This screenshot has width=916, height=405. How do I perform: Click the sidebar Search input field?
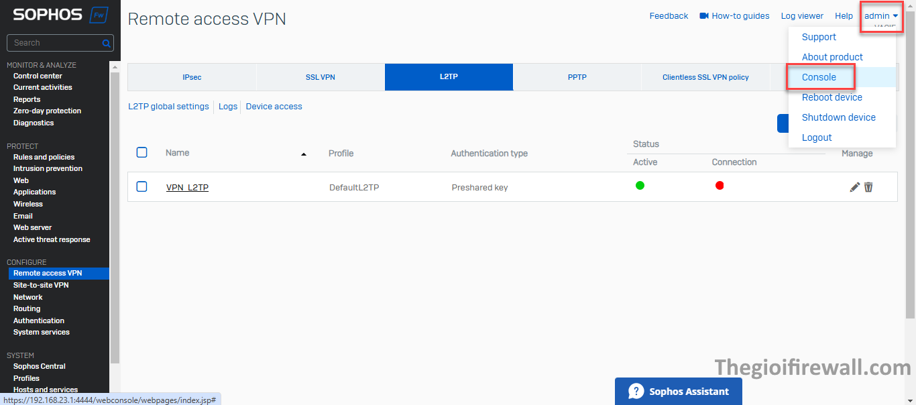point(54,43)
